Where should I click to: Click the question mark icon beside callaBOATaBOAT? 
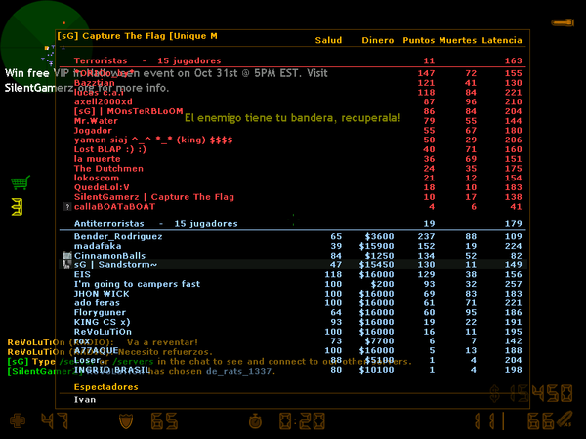[67, 206]
